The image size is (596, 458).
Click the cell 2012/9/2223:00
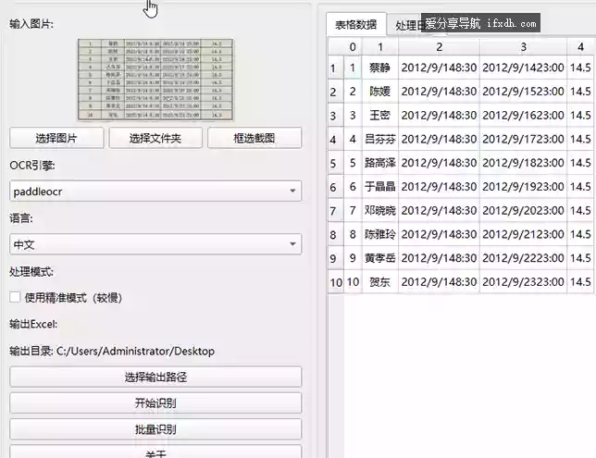pos(524,258)
